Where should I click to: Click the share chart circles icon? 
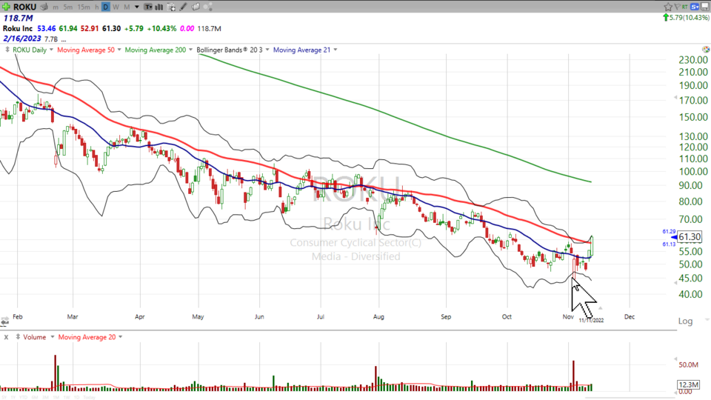[208, 7]
